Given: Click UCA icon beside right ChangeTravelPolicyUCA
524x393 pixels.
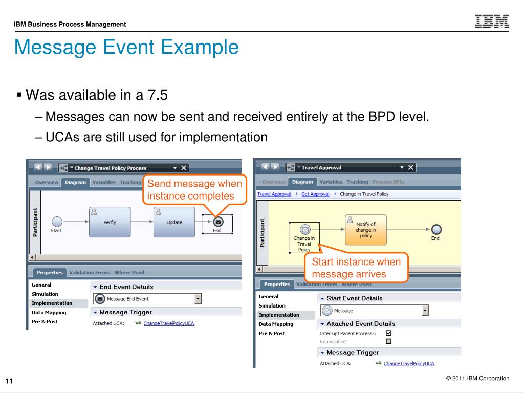Looking at the screenshot, I should (378, 363).
